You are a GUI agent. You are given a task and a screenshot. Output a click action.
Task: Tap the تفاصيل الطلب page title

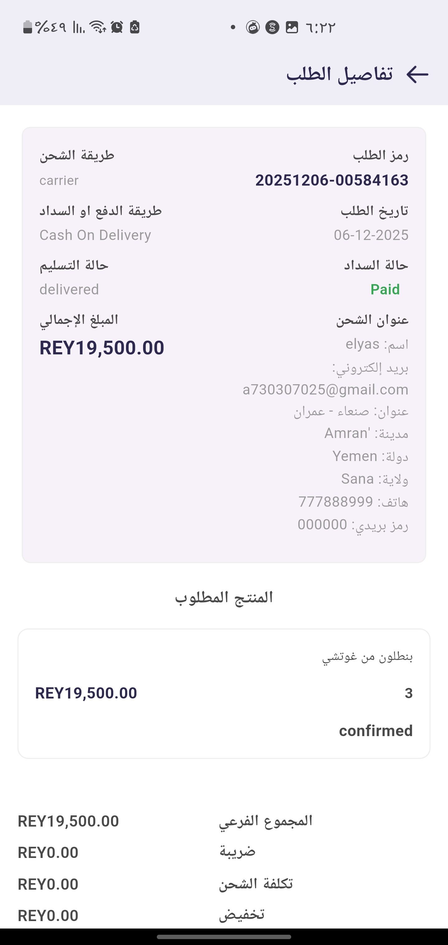pos(340,75)
